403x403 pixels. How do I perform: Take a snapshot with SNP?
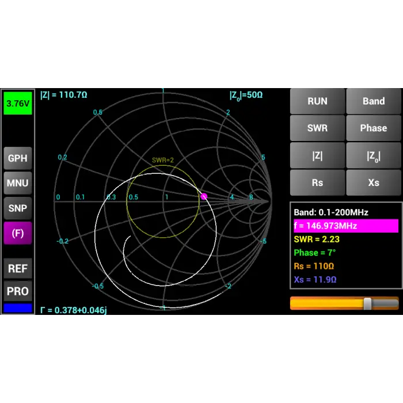click(17, 208)
